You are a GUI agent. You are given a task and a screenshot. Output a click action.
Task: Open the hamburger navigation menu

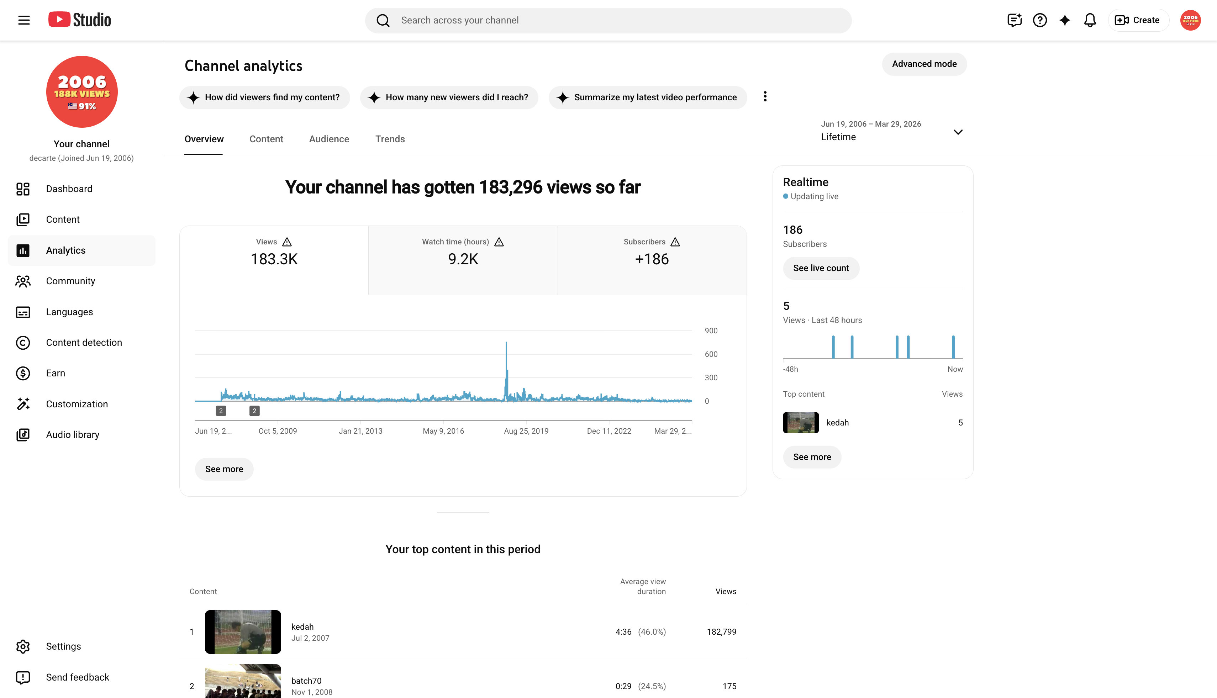[24, 20]
